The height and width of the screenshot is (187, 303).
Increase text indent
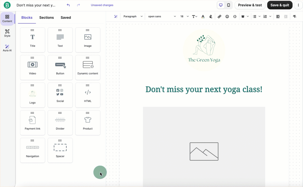(x=278, y=17)
